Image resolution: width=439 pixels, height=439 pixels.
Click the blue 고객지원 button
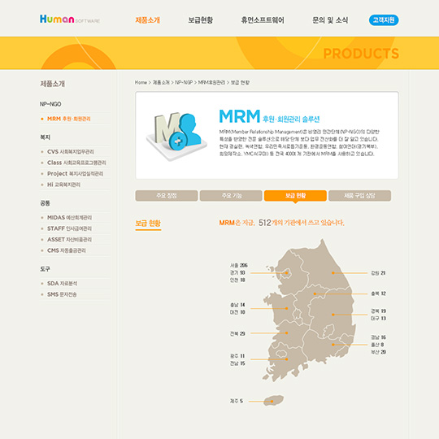(384, 20)
